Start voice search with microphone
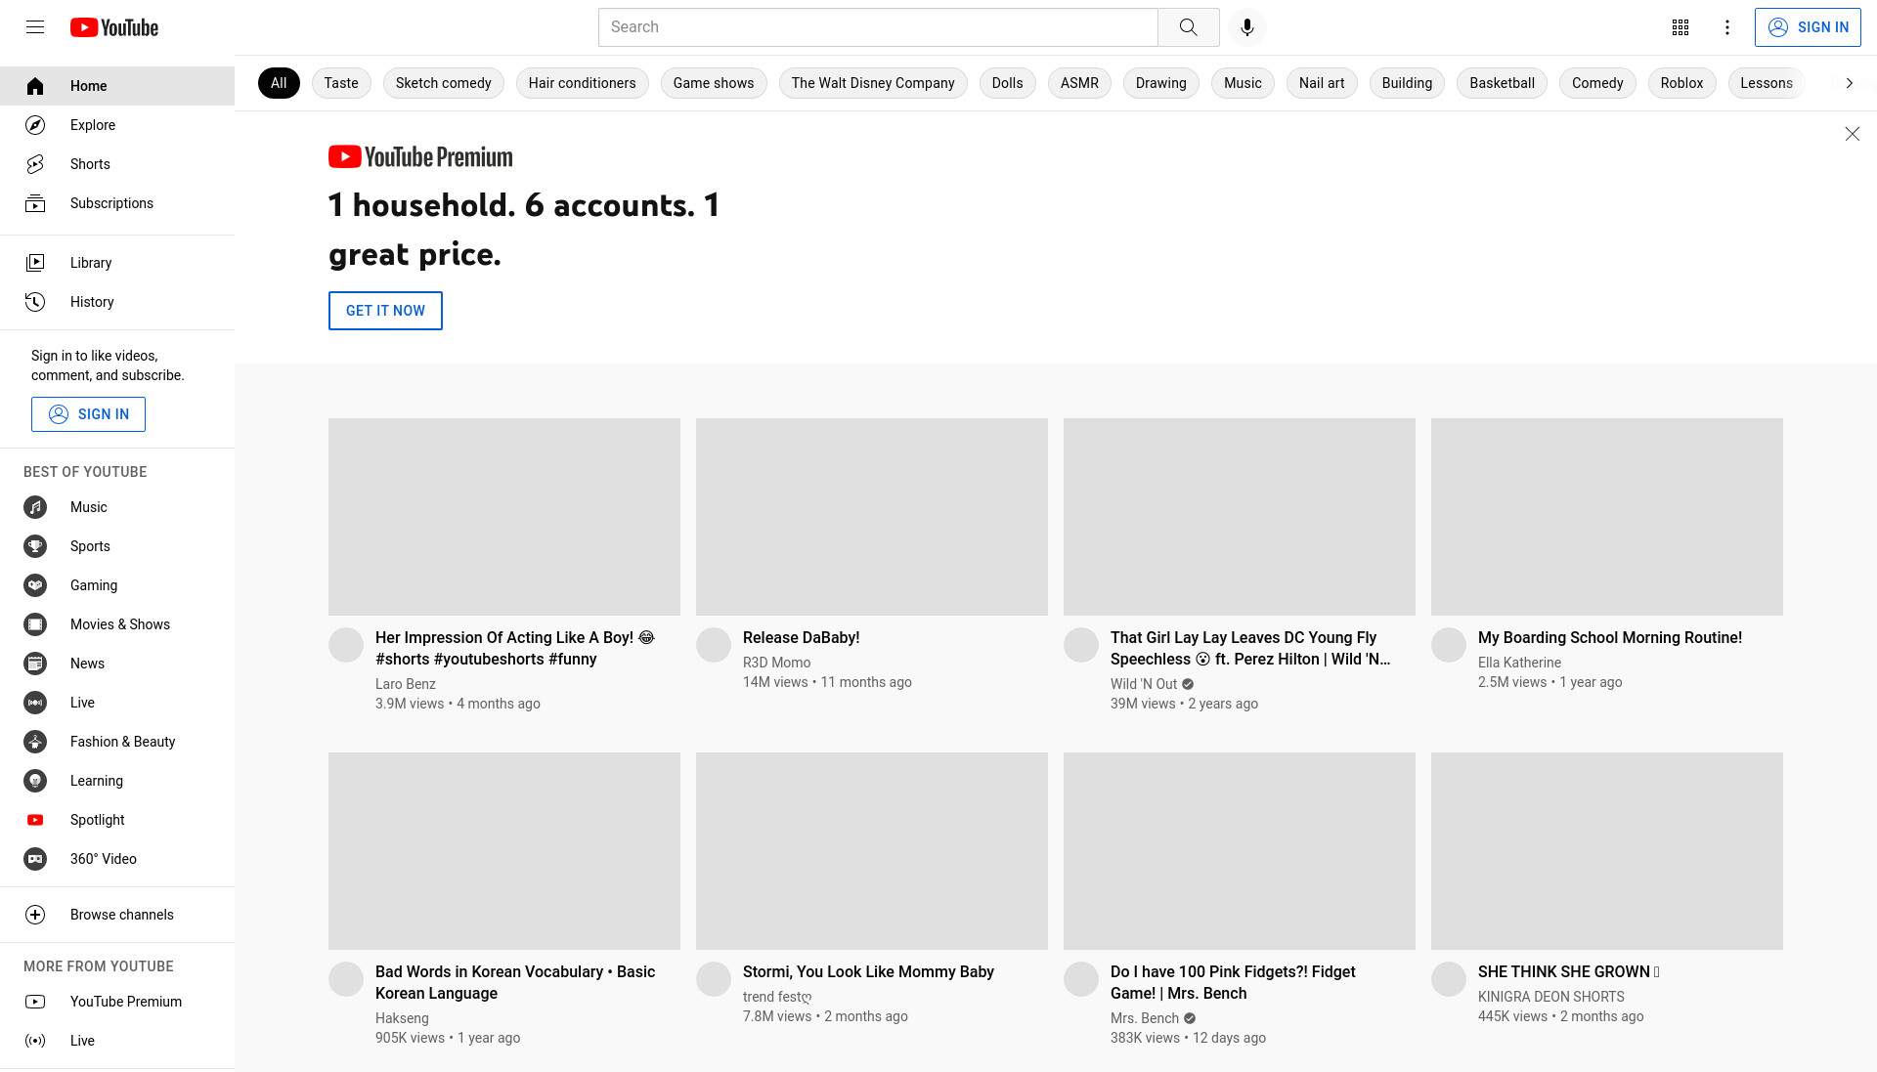 [1246, 27]
